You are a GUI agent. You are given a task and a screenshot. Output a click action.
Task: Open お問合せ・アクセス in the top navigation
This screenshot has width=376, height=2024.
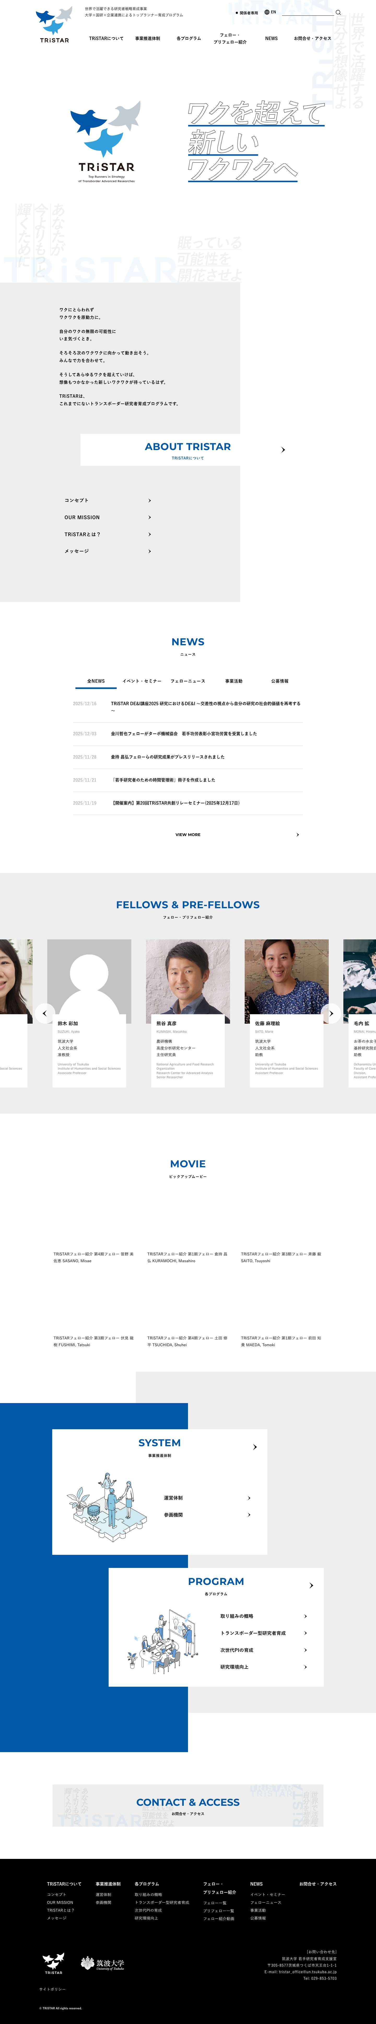coord(313,38)
